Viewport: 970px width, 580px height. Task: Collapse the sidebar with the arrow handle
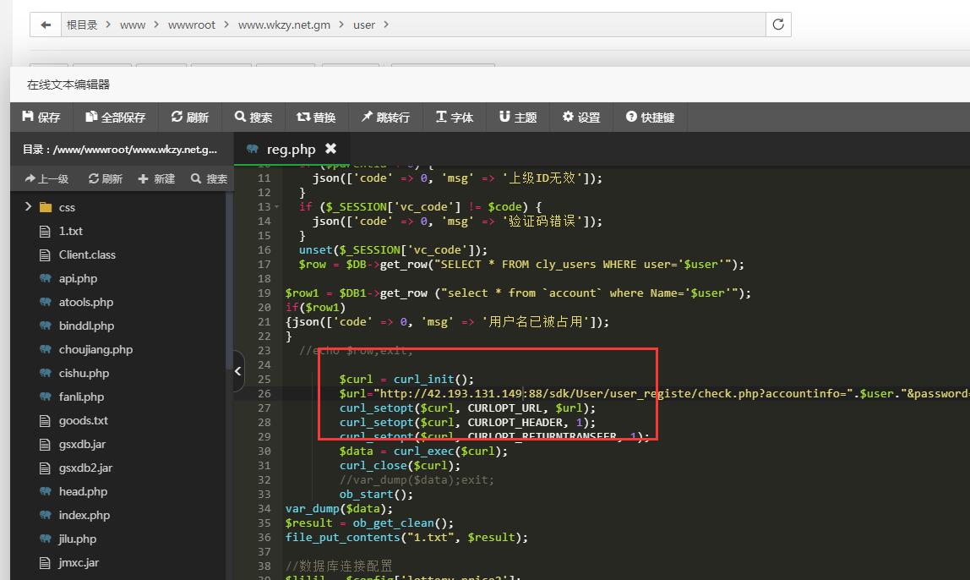point(238,370)
